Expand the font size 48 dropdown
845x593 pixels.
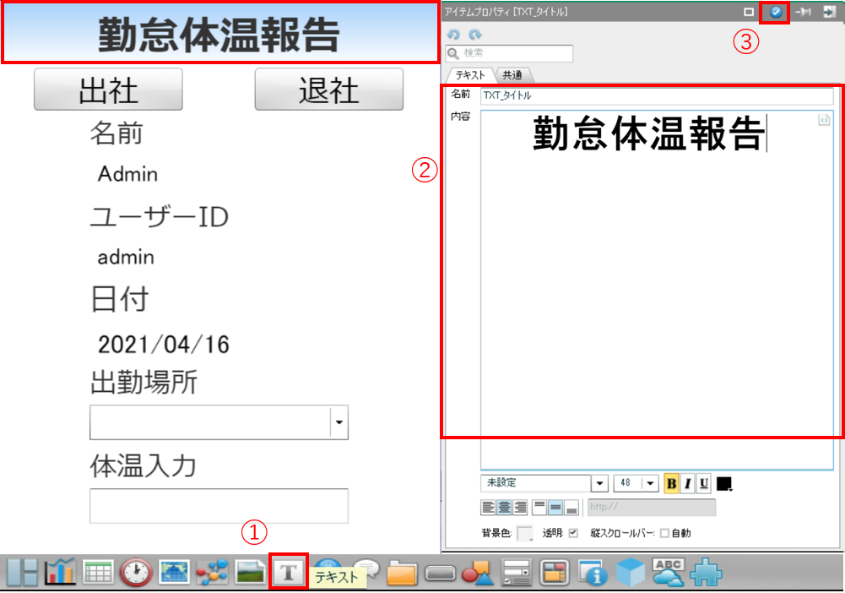click(x=650, y=483)
